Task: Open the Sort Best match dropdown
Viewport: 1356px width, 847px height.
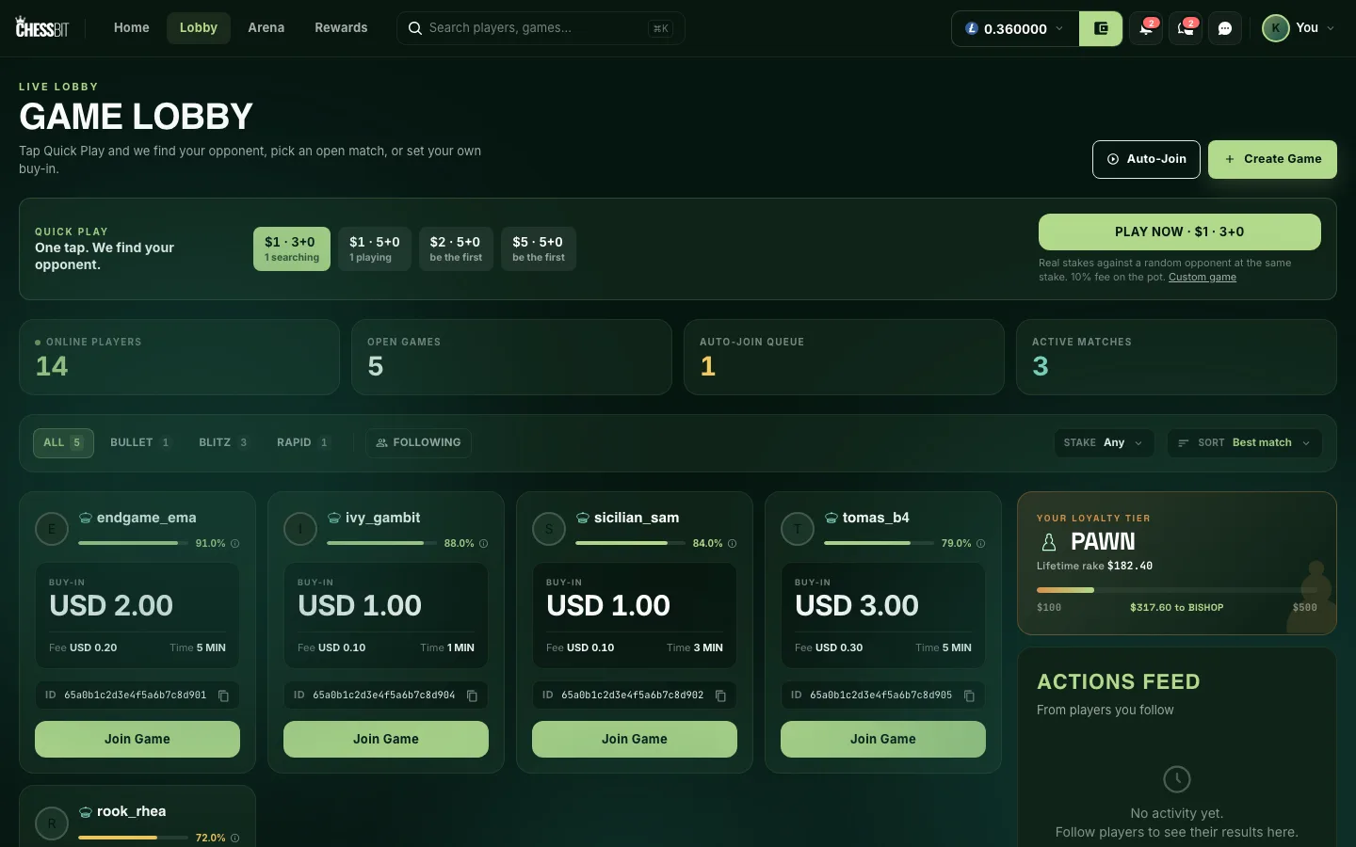Action: click(x=1245, y=442)
